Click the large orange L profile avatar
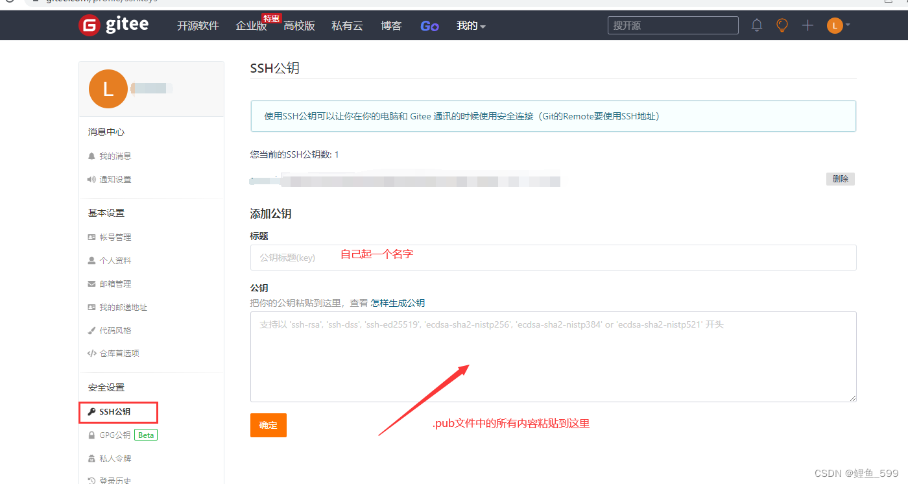Viewport: 908px width, 484px height. (x=108, y=88)
